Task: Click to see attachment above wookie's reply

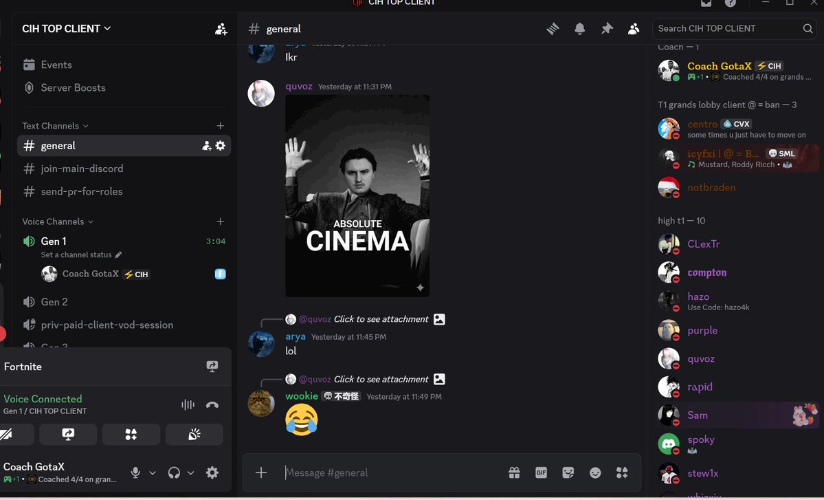Action: 381,379
